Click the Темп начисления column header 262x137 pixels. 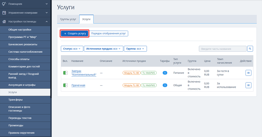[x=224, y=61]
